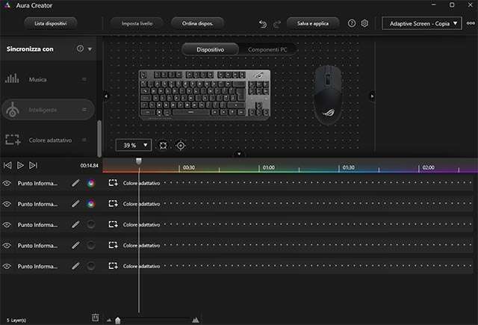Click the Colore adattativo row handle on the right
This screenshot has height=325, width=478.
[x=84, y=140]
